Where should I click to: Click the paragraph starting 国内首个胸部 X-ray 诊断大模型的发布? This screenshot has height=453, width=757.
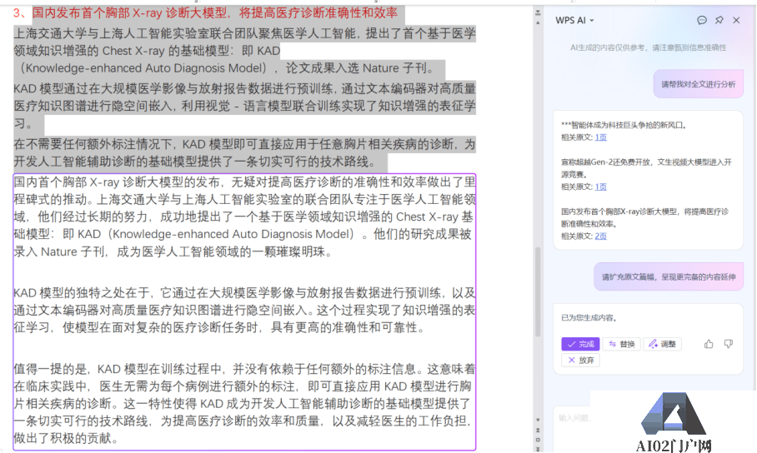coord(244,217)
